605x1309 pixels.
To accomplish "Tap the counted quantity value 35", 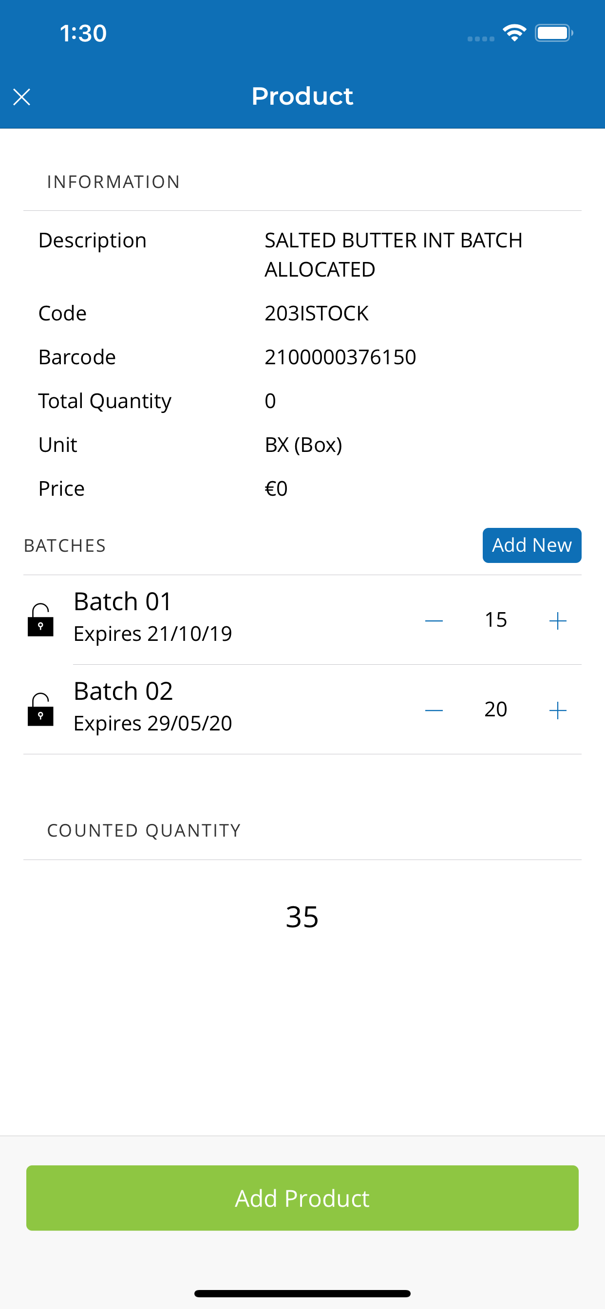I will click(x=302, y=916).
